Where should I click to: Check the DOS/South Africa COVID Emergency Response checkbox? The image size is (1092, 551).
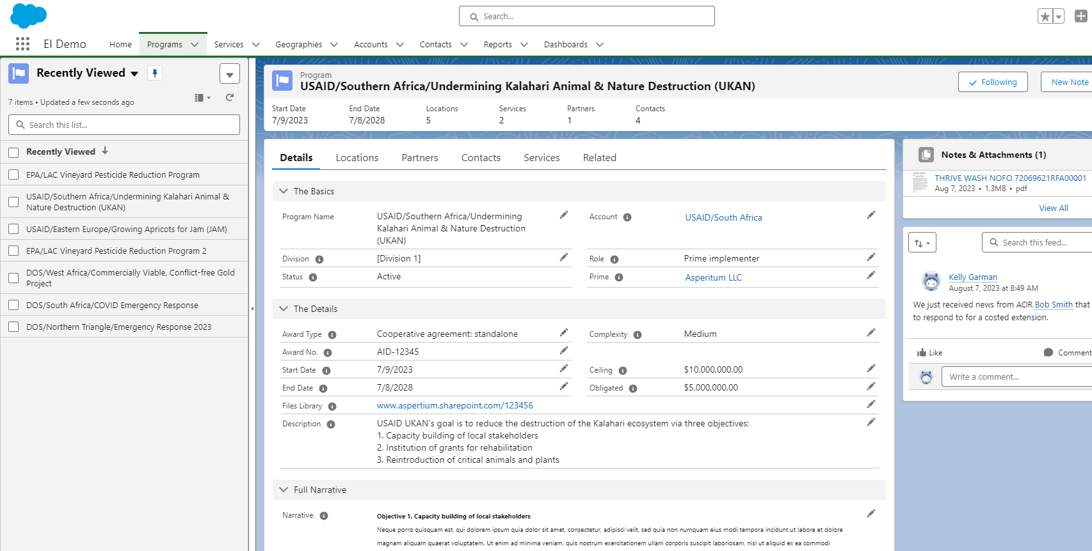(x=13, y=305)
